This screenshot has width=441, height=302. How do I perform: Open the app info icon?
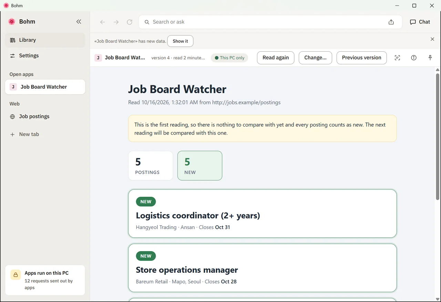(x=414, y=58)
